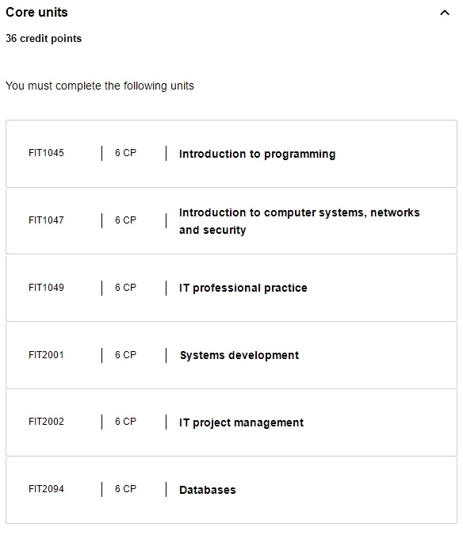The height and width of the screenshot is (535, 463).
Task: Click the Core units heading
Action: [x=36, y=12]
